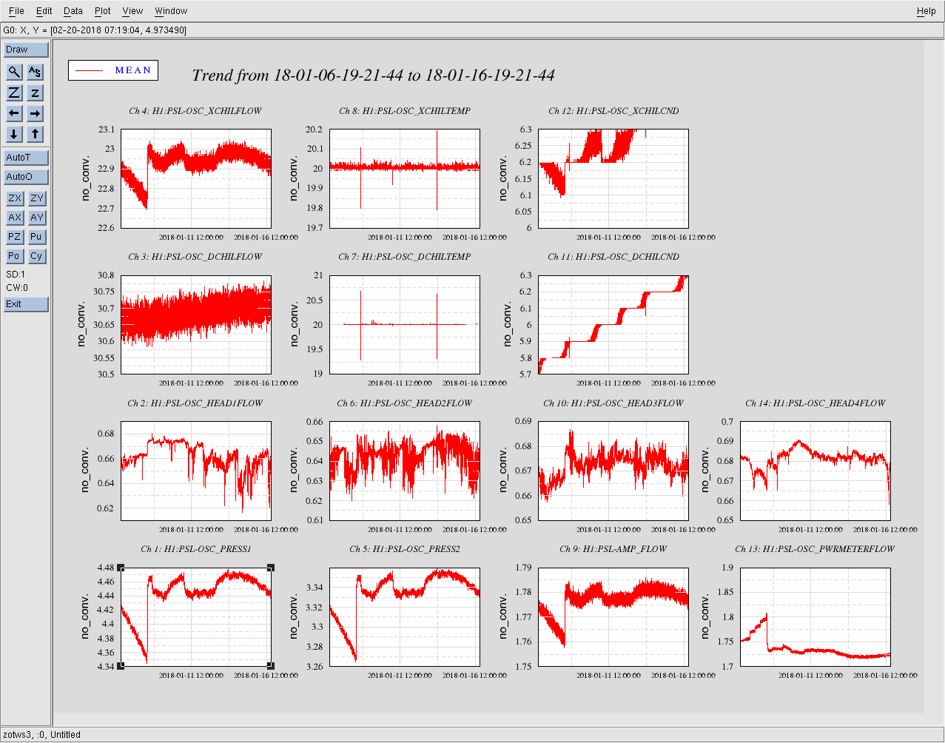The image size is (945, 743).
Task: Open the Help menu
Action: click(926, 11)
